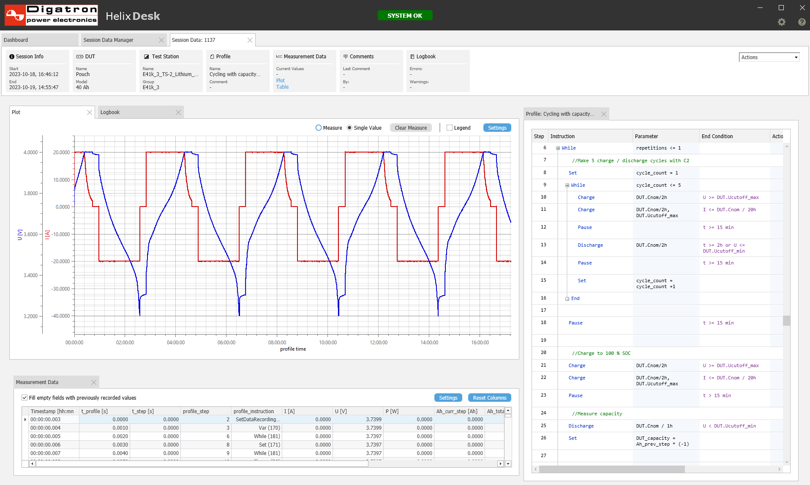Image resolution: width=810 pixels, height=485 pixels.
Task: Click the Parameter column header in profile
Action: [666, 136]
